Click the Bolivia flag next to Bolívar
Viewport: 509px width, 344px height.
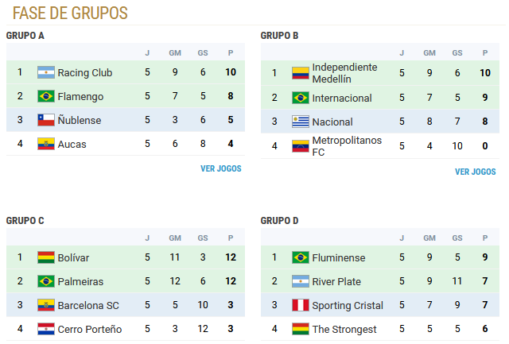click(x=46, y=257)
